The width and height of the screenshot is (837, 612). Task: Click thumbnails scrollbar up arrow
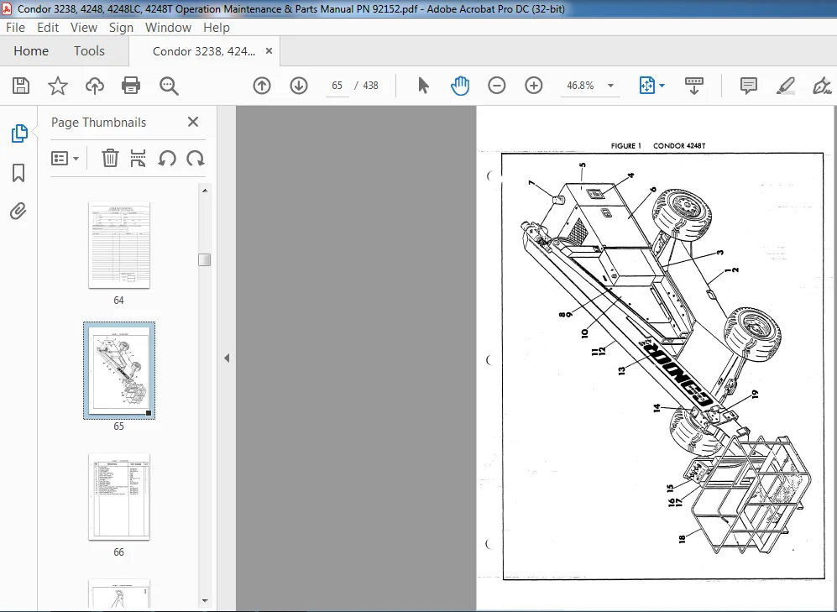(x=205, y=190)
